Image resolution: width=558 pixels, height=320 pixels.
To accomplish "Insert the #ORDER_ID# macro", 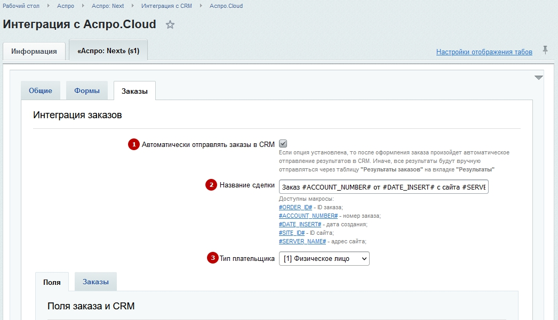I will click(296, 208).
